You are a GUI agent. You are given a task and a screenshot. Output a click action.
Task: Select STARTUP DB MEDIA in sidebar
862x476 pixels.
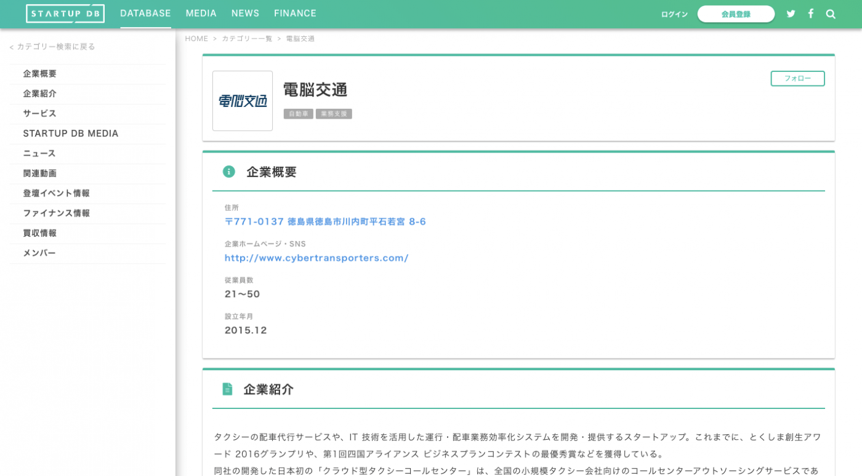click(87, 133)
